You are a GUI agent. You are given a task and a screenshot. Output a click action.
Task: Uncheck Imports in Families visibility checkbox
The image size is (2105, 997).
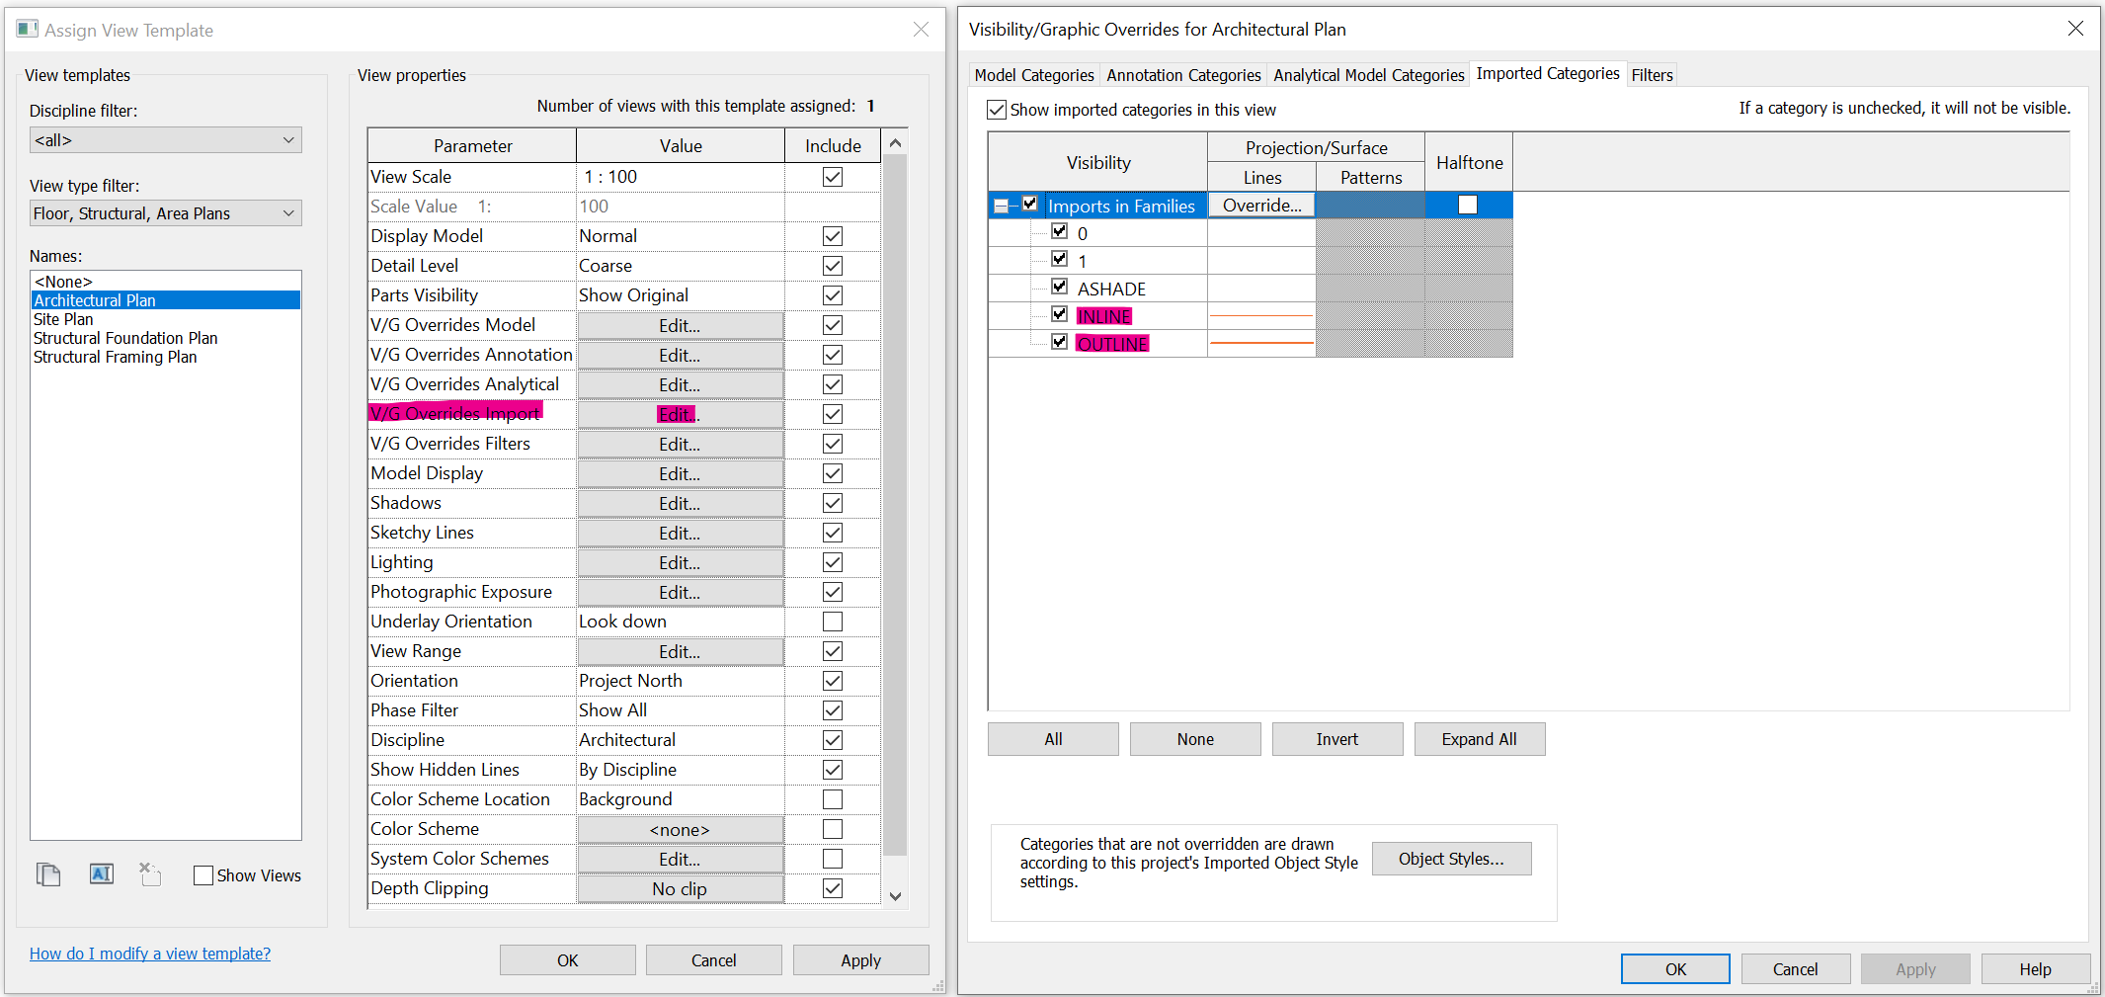click(1030, 204)
